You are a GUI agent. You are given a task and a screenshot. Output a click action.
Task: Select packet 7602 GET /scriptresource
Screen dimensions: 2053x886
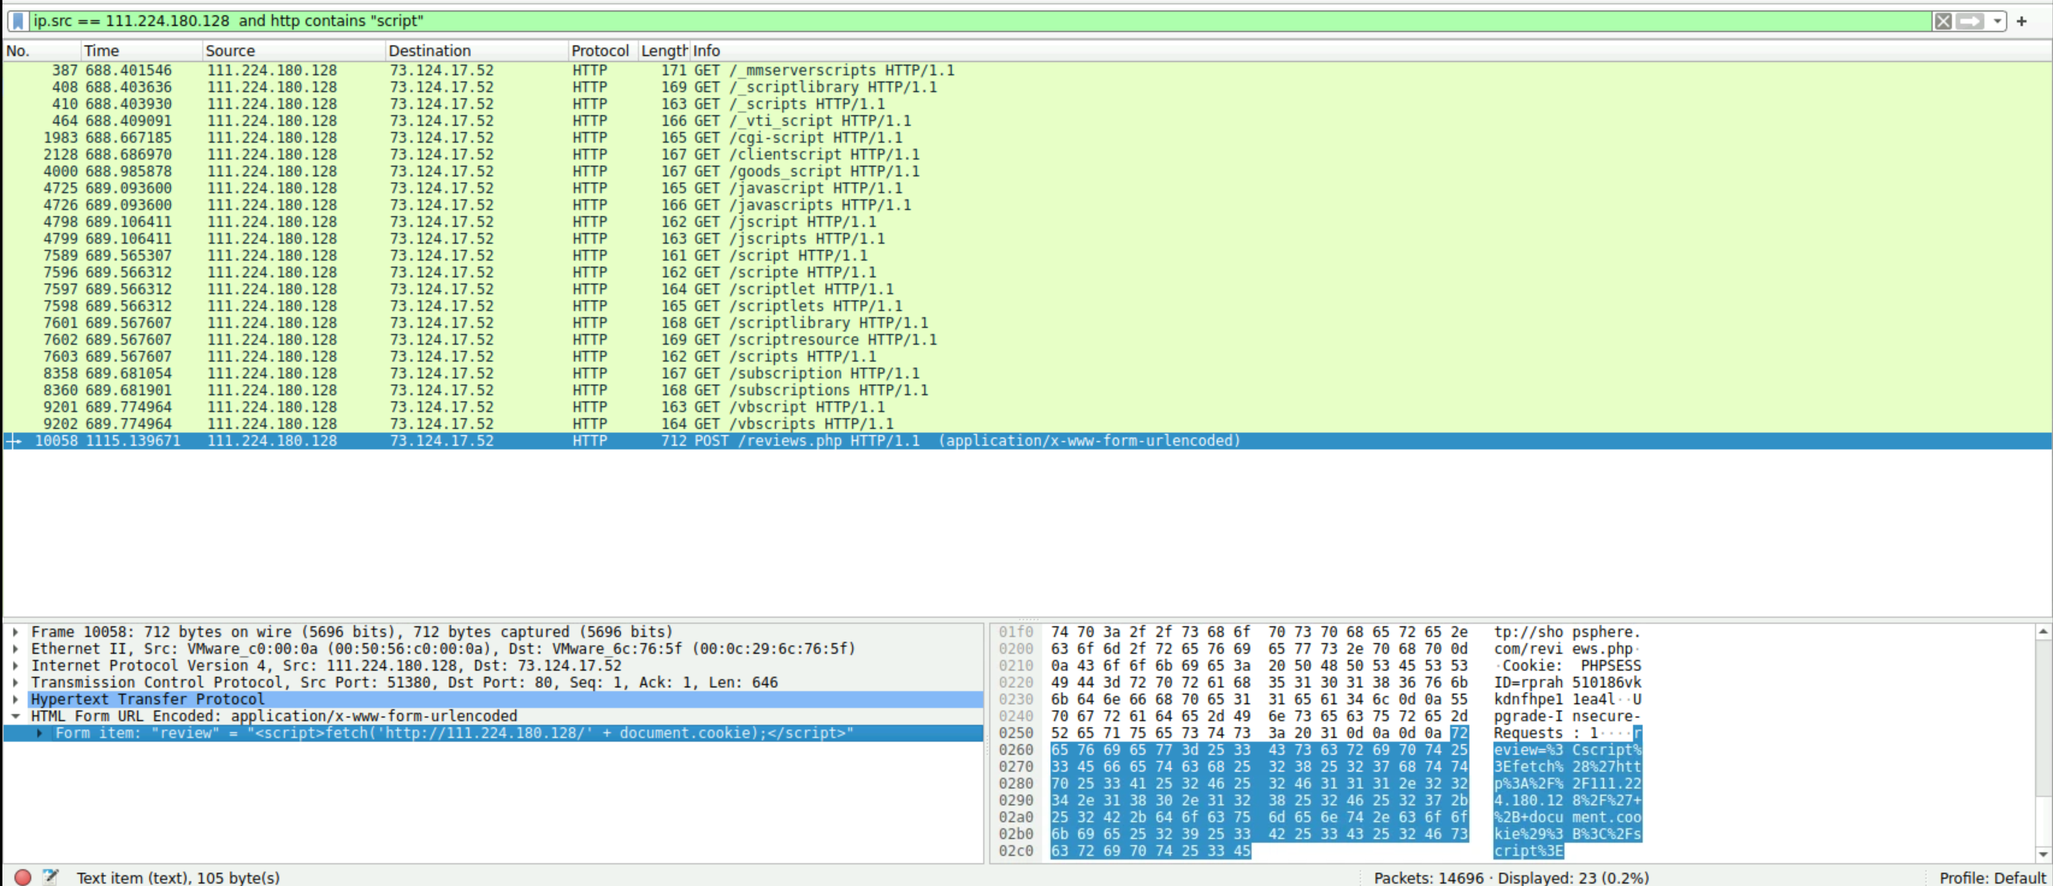click(1027, 340)
